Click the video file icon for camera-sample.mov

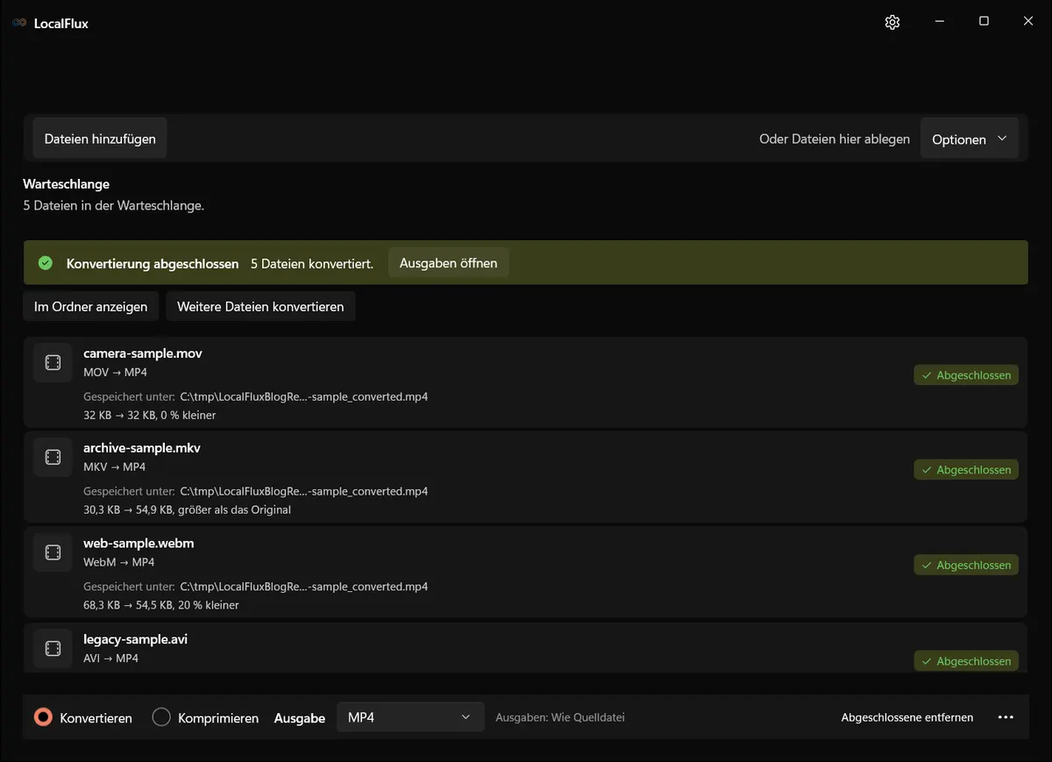[x=53, y=363]
